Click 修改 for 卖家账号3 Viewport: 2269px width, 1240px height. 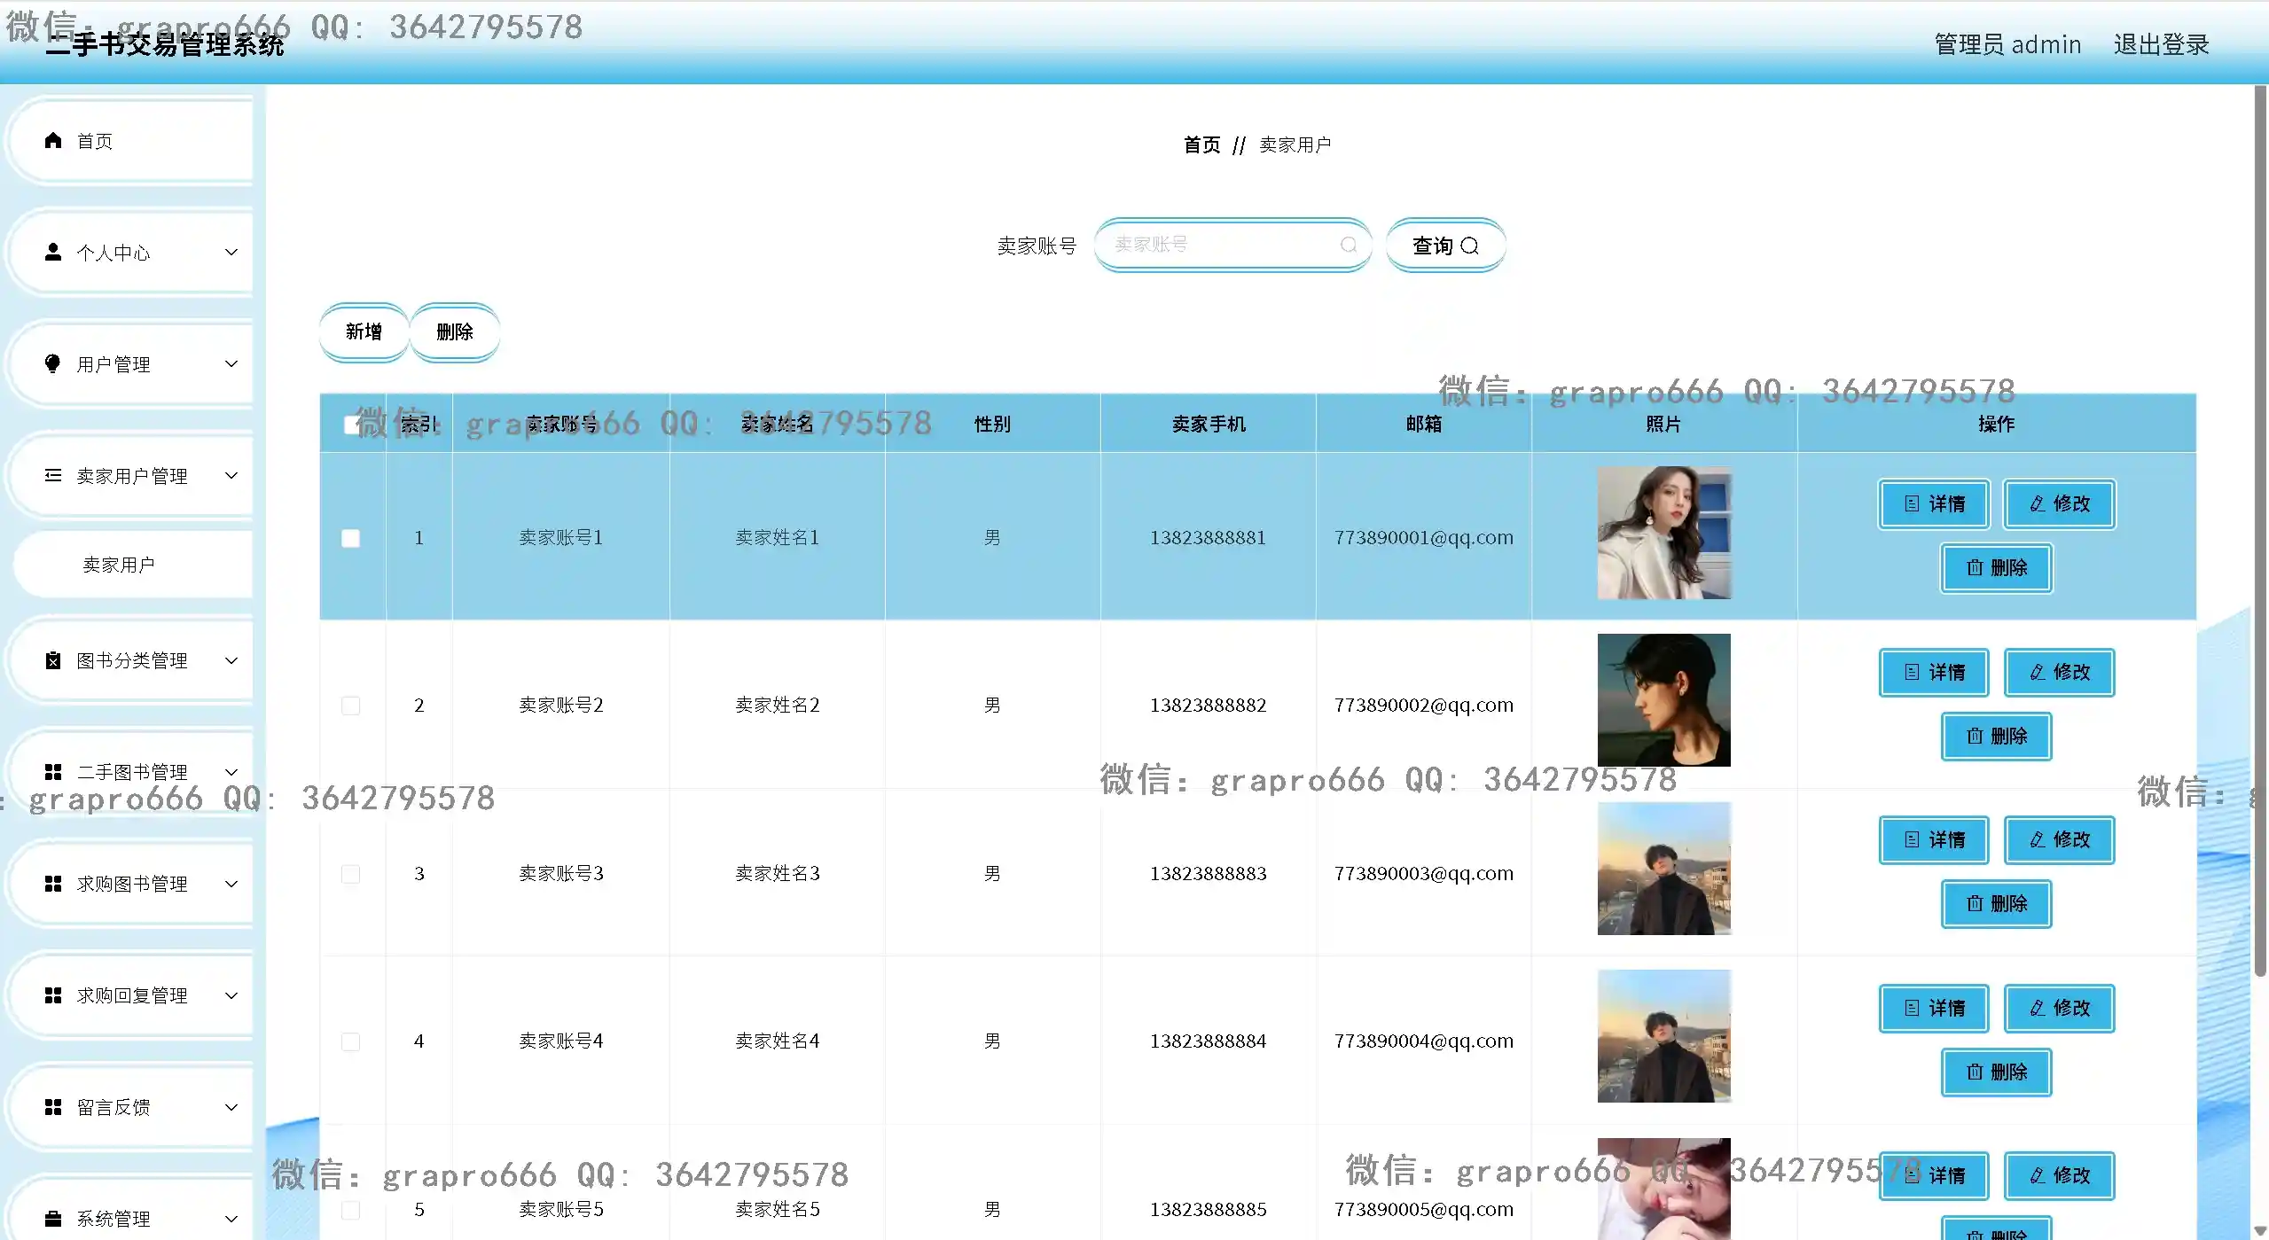[2059, 839]
